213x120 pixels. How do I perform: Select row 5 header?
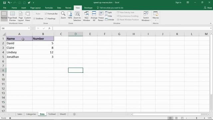[x=3, y=57]
